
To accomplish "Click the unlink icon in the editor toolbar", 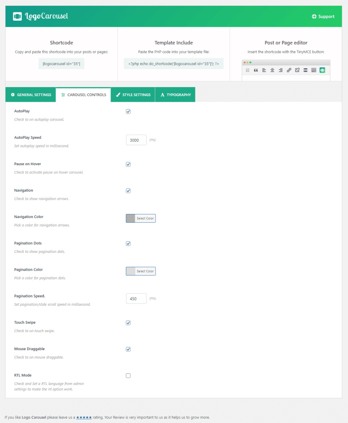I will pyautogui.click(x=297, y=70).
